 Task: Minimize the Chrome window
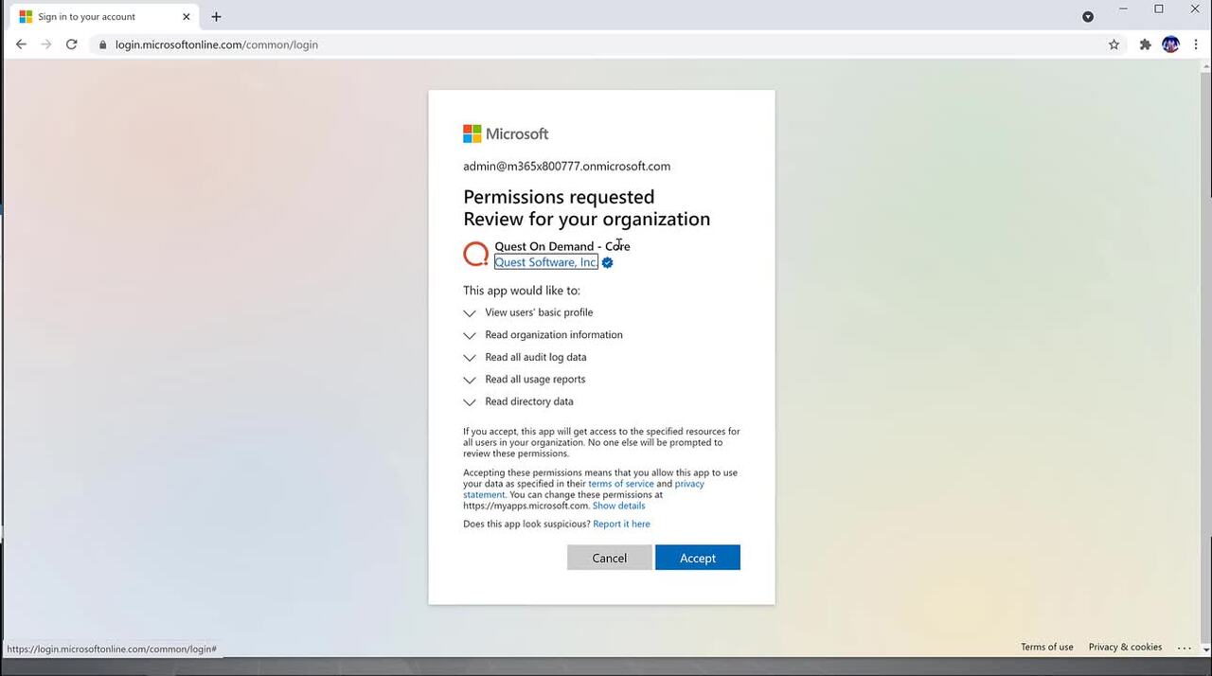[1124, 9]
